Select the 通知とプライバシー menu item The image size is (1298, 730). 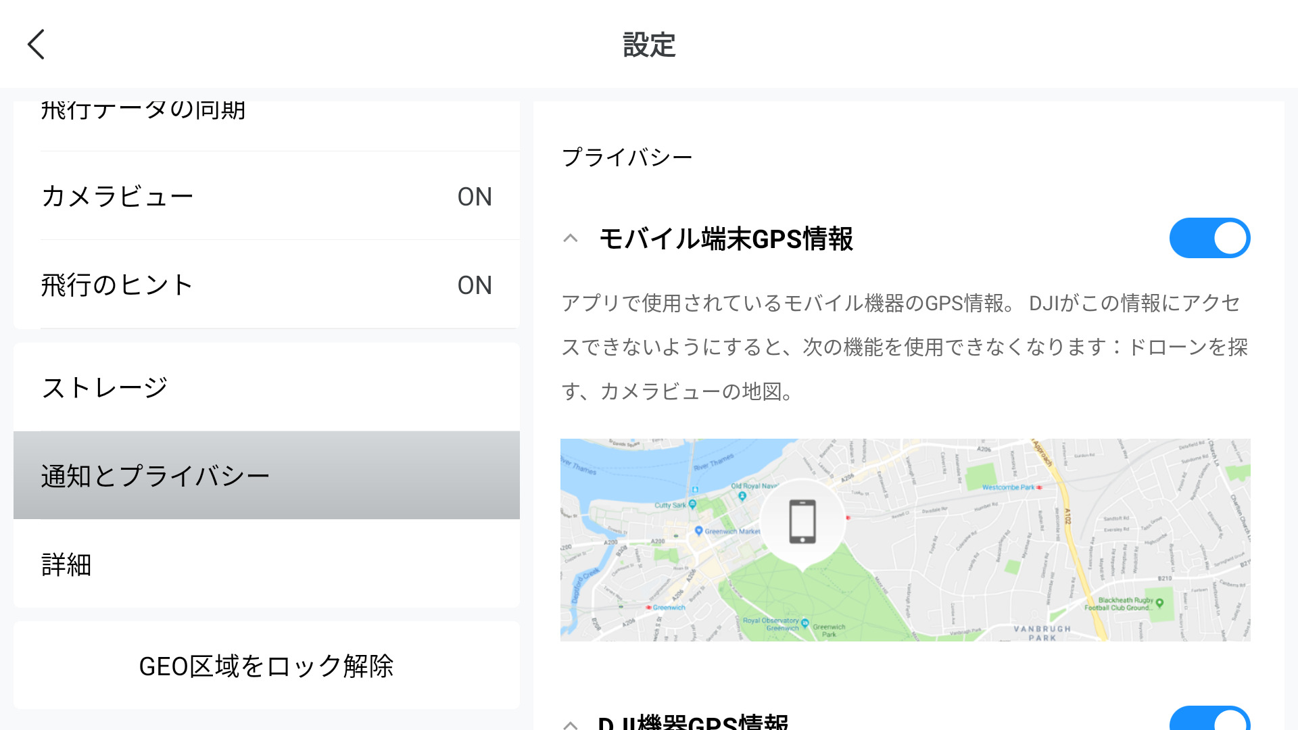tap(266, 475)
